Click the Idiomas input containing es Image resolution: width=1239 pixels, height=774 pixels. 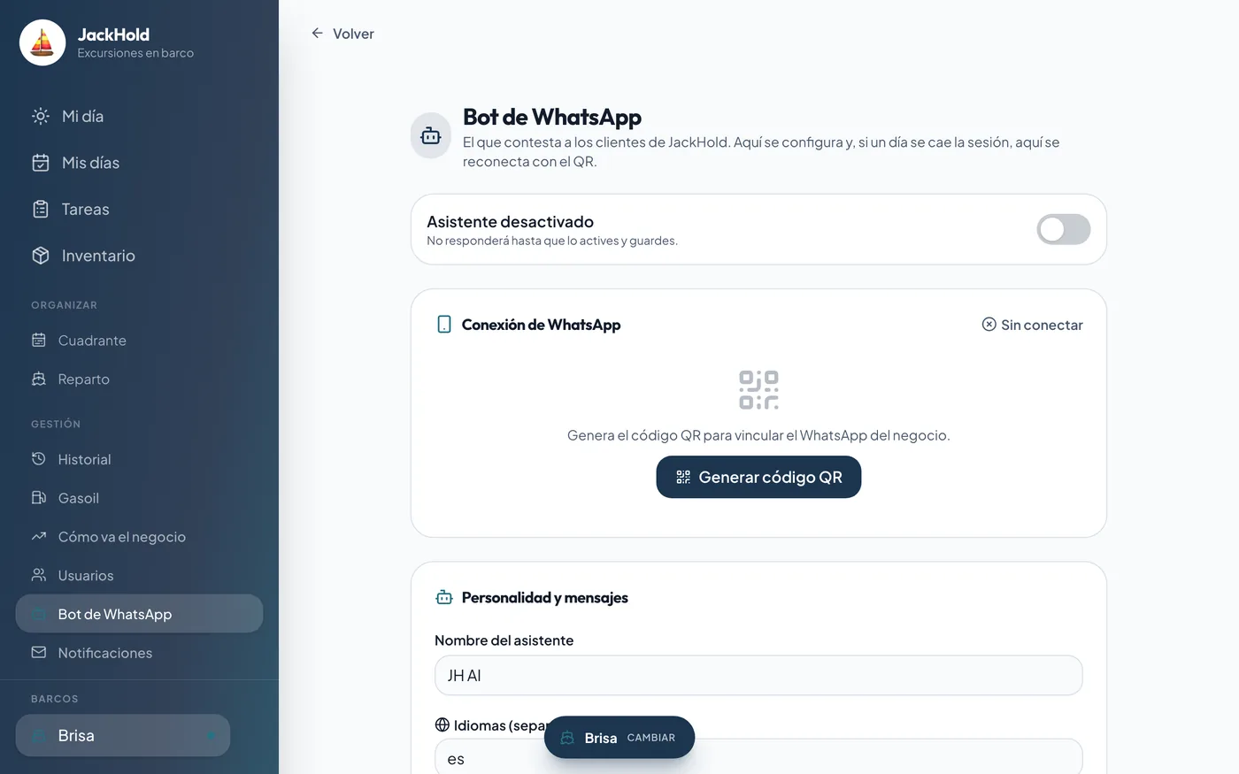pyautogui.click(x=758, y=757)
